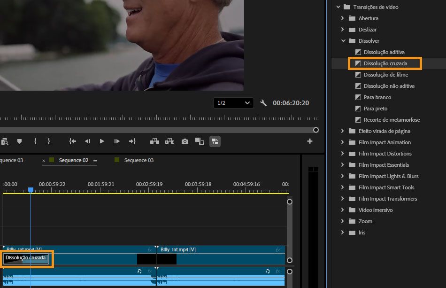Viewport: 446px width, 288px height.
Task: Click the Mark Out icon
Action: pyautogui.click(x=48, y=141)
